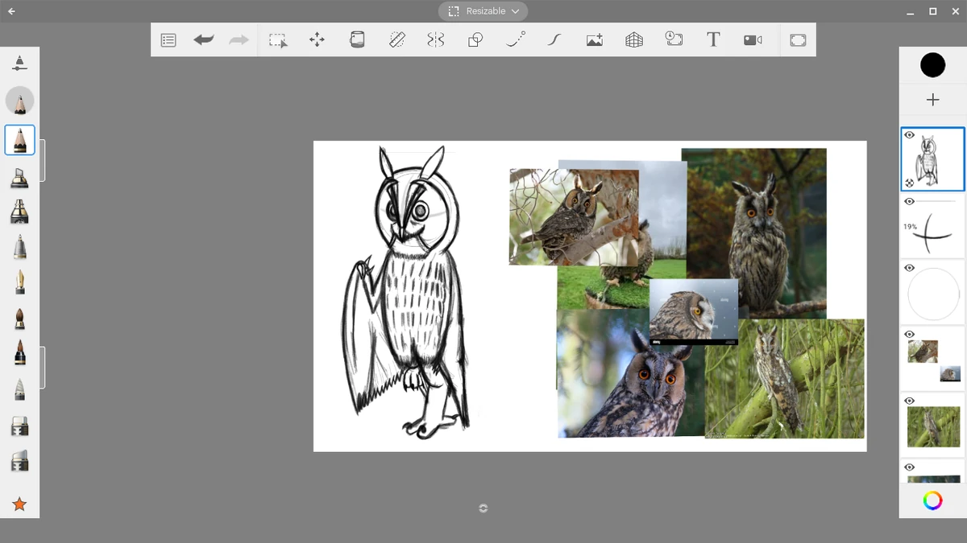The width and height of the screenshot is (967, 543).
Task: Click the Undo arrow
Action: 203,39
